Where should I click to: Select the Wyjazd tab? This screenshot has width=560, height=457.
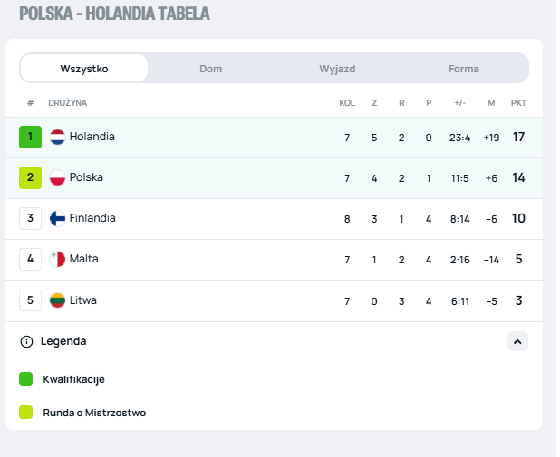click(337, 69)
